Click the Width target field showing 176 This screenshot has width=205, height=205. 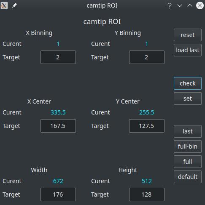58,194
